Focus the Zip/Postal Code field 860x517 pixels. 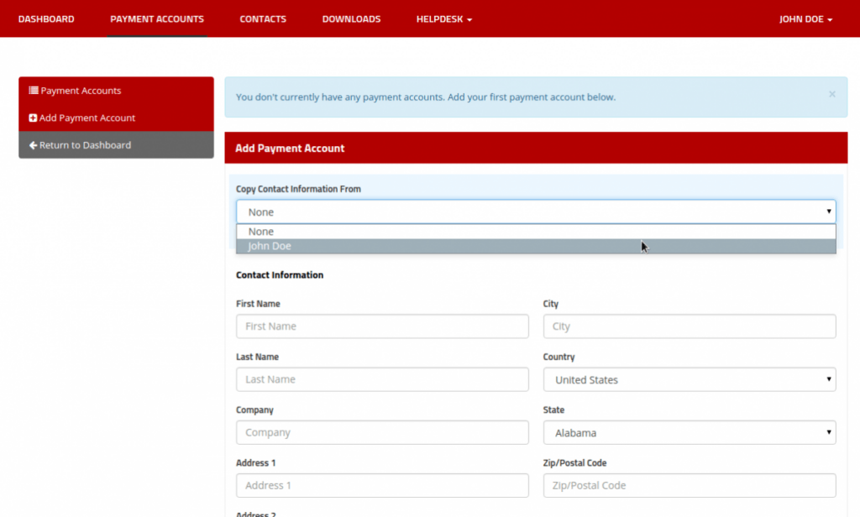pyautogui.click(x=690, y=486)
